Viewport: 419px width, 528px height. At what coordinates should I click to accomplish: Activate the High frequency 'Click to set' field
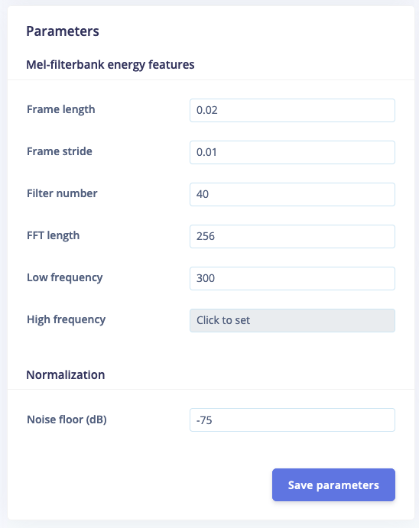[292, 321]
